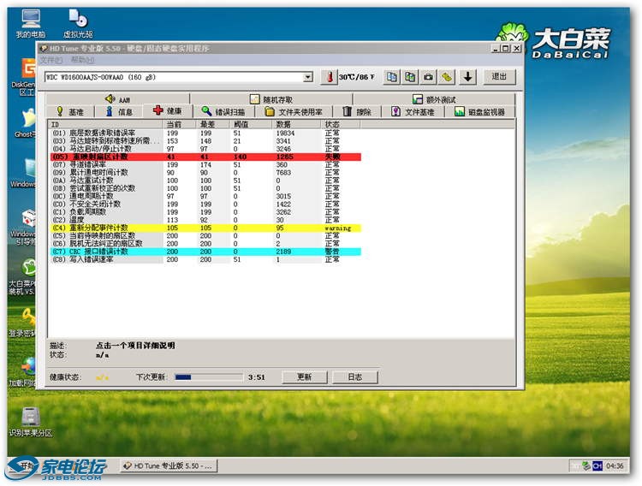
Task: Switch to the AAM tab
Action: coord(118,99)
